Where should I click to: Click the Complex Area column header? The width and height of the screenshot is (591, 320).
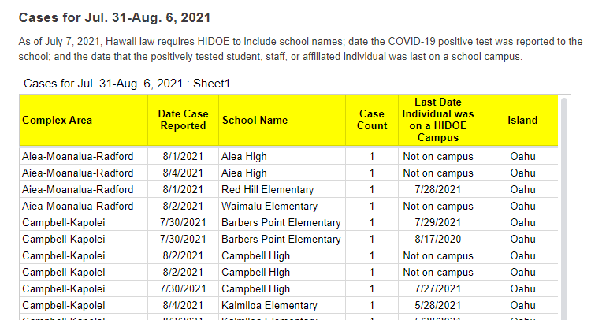point(58,121)
